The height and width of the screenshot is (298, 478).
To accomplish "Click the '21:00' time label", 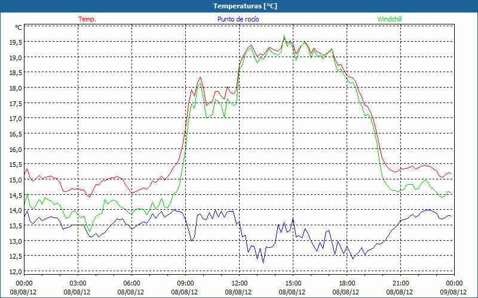I will coord(400,284).
